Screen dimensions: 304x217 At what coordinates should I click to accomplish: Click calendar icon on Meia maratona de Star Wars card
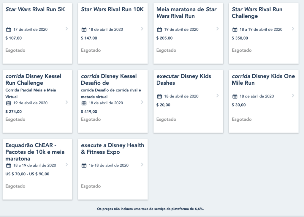click(x=159, y=29)
